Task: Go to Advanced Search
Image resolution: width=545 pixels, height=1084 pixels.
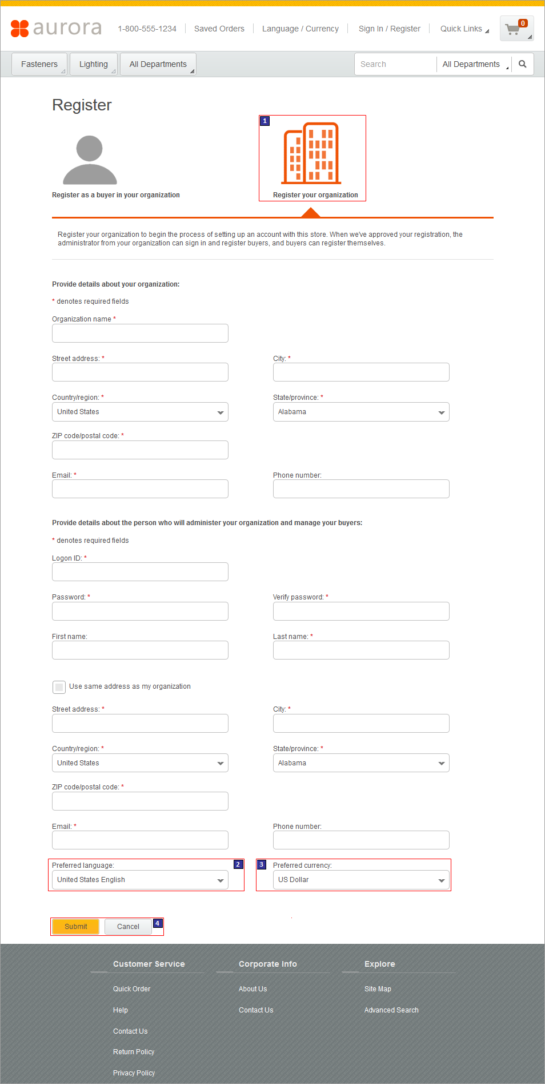Action: 391,1010
